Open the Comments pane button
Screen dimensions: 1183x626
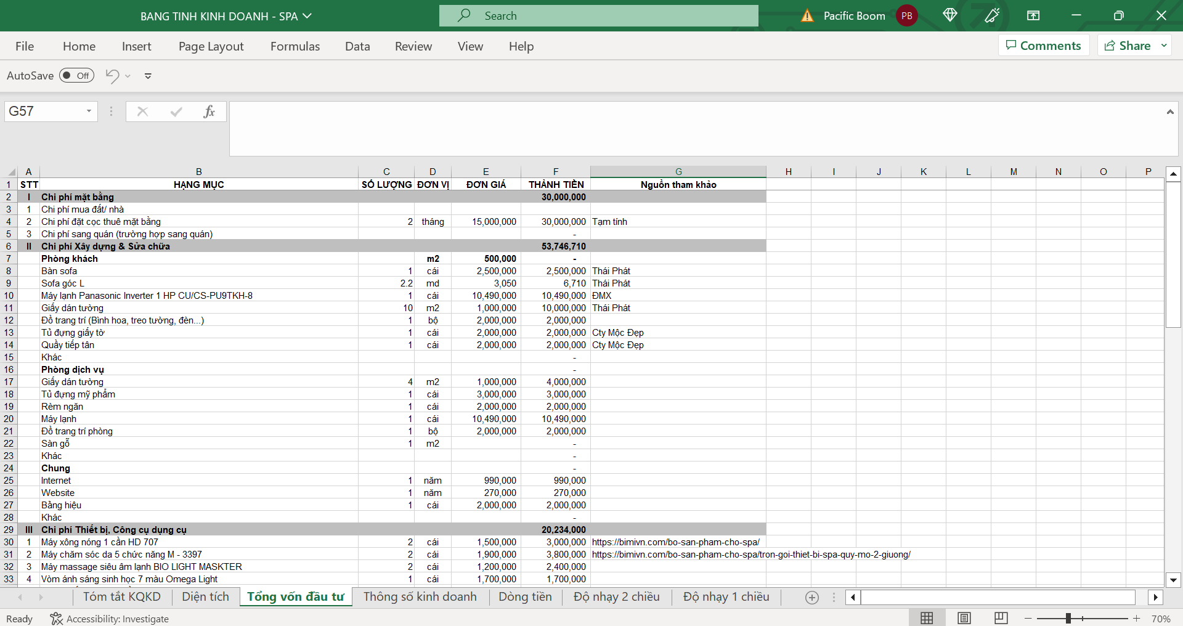1043,46
